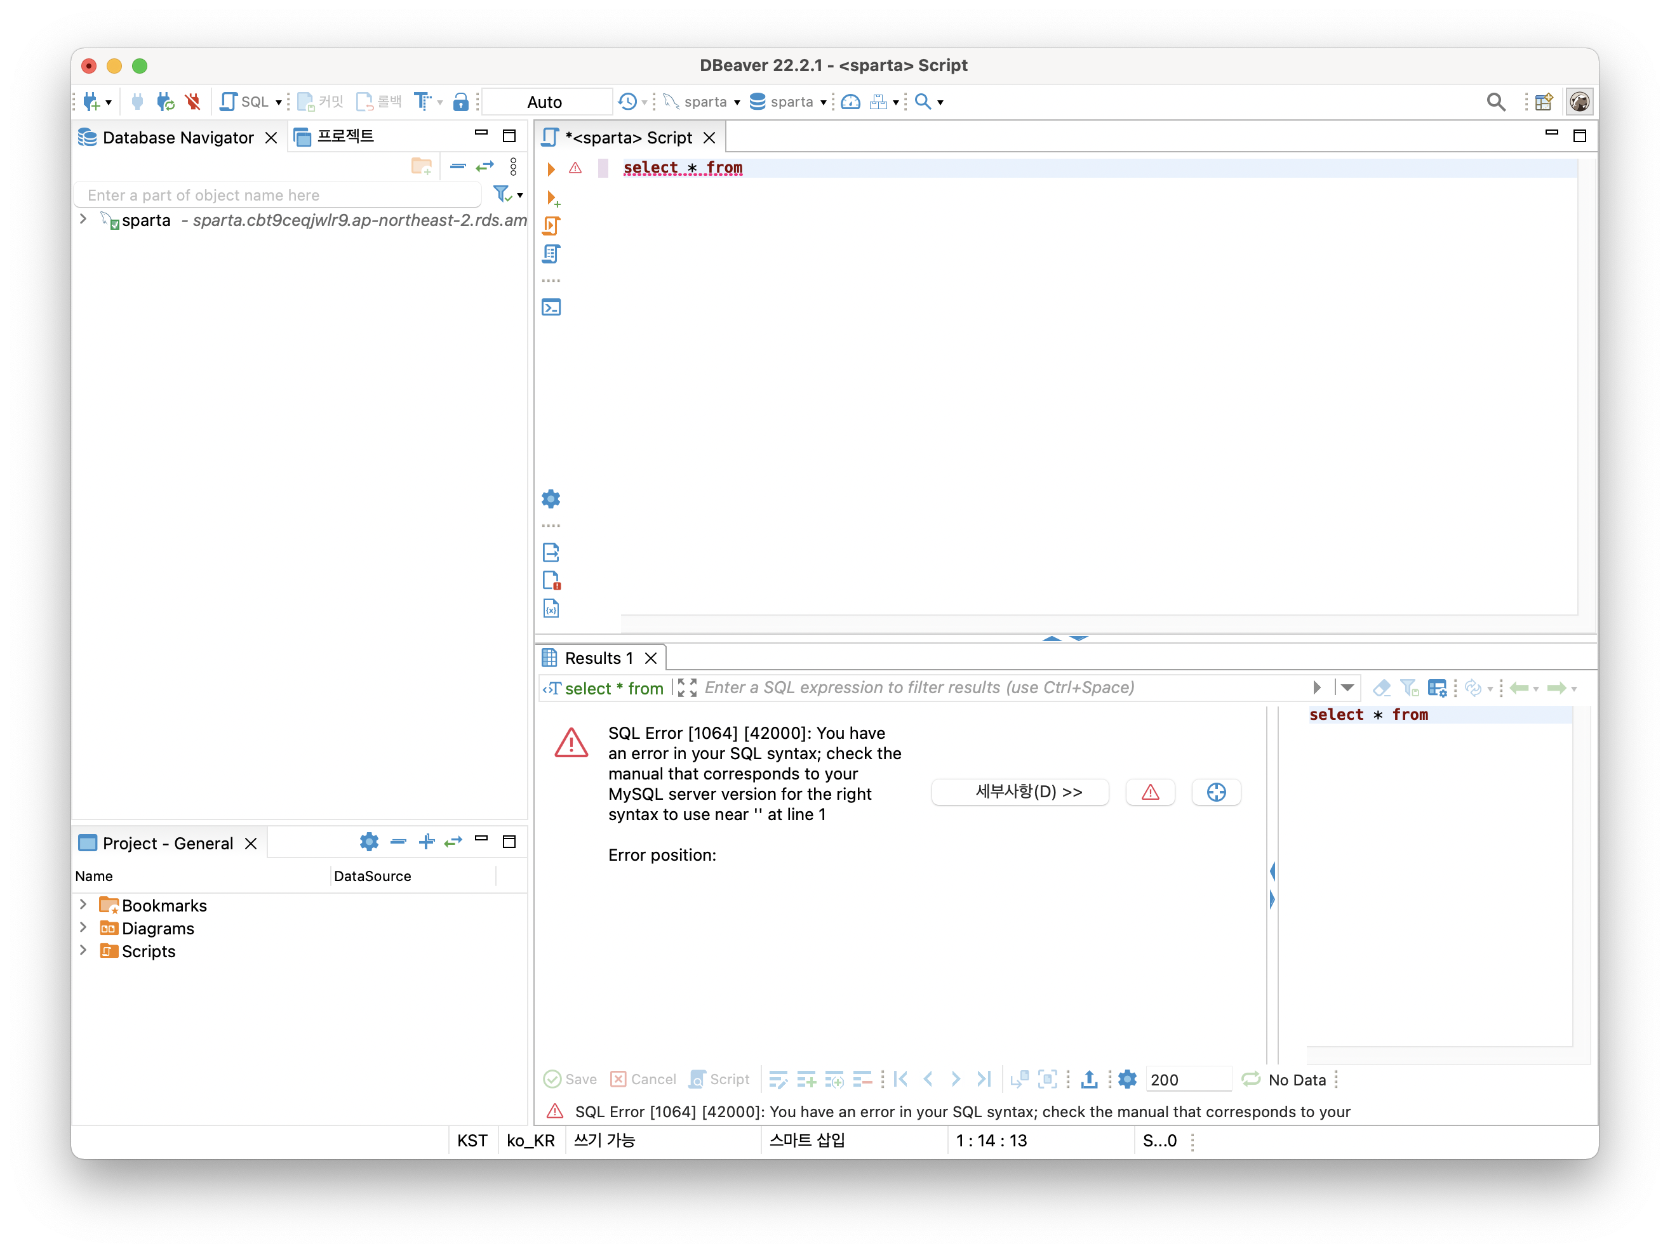Open the sparta active connection selector
The height and width of the screenshot is (1253, 1670).
click(x=702, y=102)
